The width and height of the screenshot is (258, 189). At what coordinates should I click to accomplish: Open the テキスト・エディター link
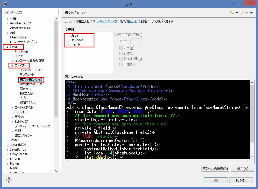(x=108, y=21)
